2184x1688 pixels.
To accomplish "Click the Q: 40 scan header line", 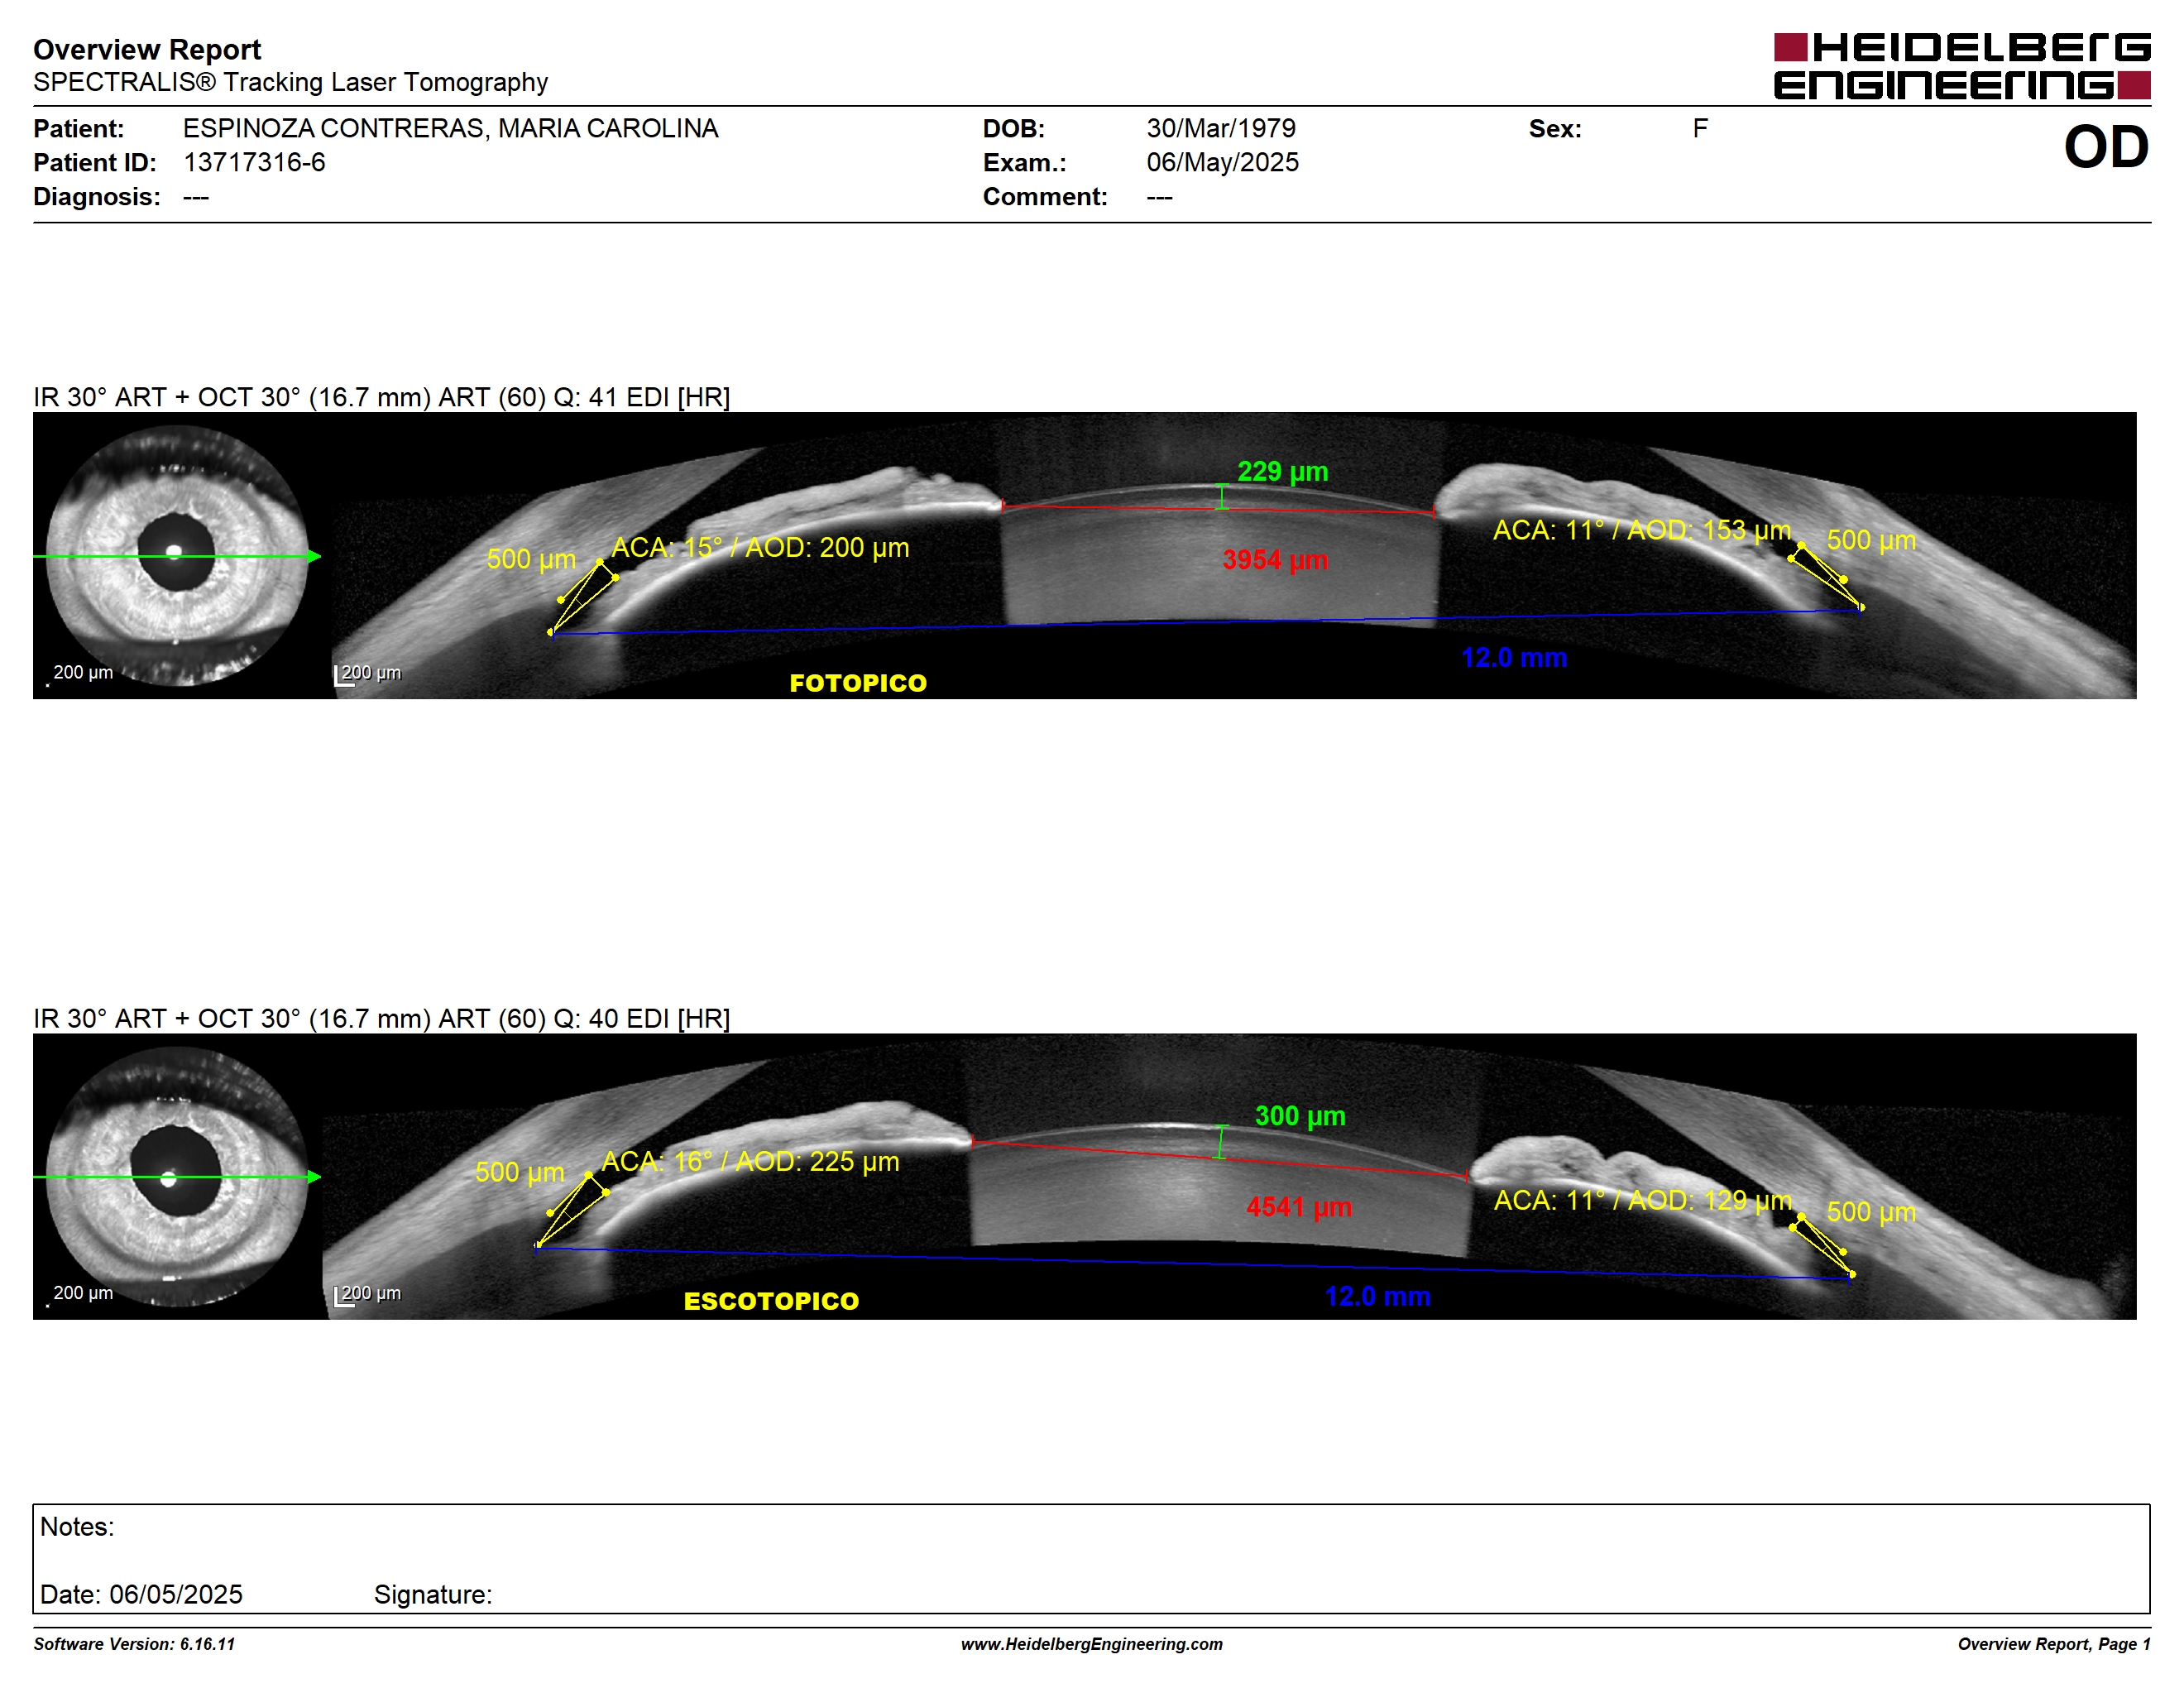I will pyautogui.click(x=382, y=1018).
